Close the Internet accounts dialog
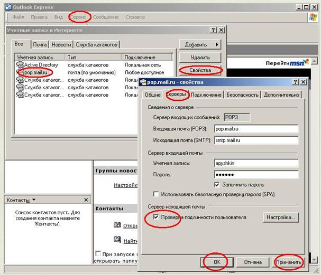This screenshot has height=275, width=321. (x=221, y=30)
